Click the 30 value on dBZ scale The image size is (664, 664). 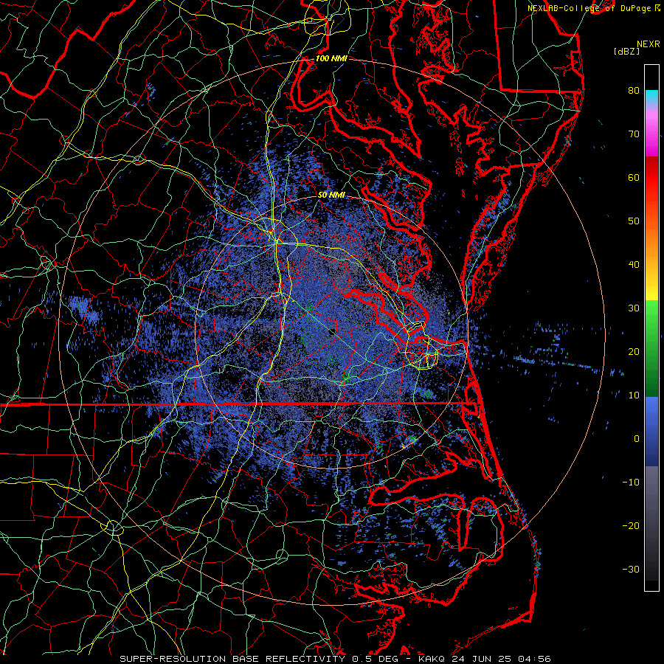click(634, 308)
